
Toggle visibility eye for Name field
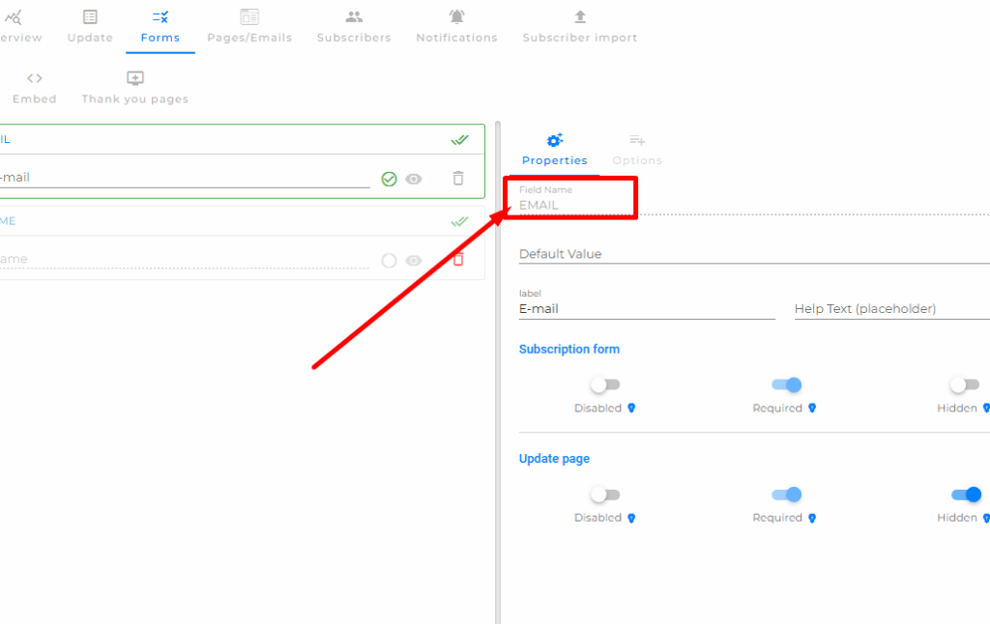tap(414, 260)
